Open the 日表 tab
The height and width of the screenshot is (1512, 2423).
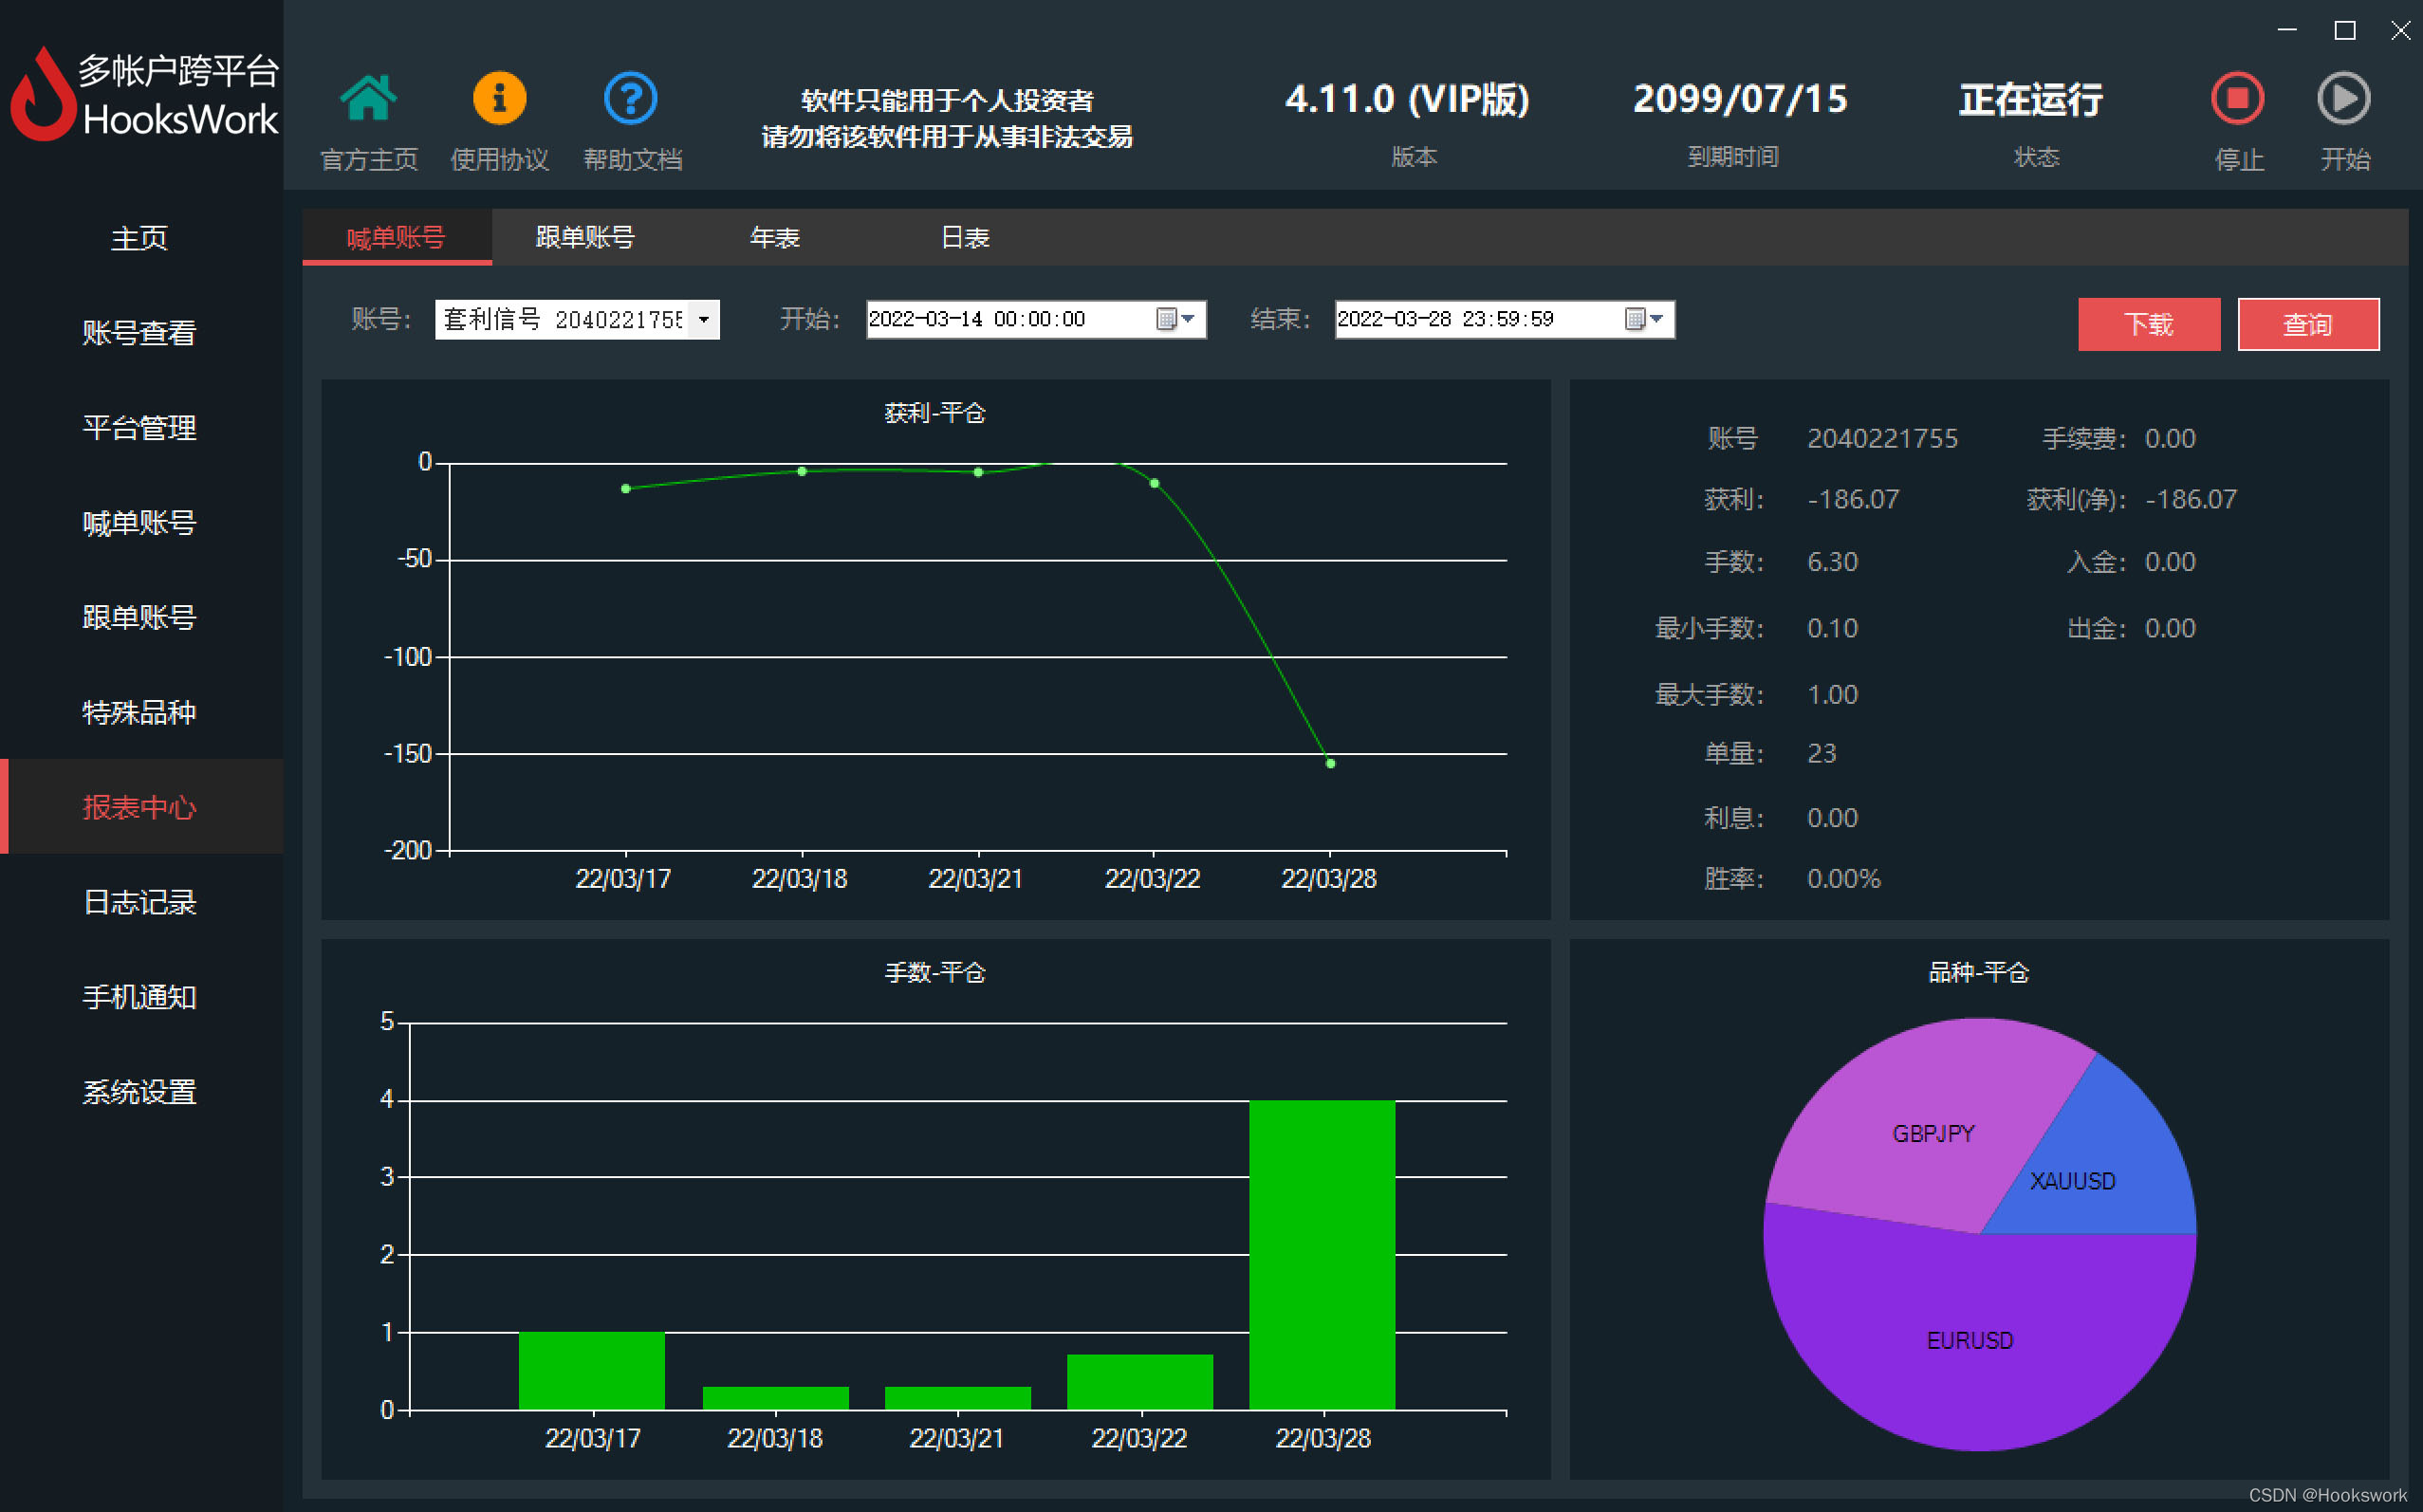point(965,238)
